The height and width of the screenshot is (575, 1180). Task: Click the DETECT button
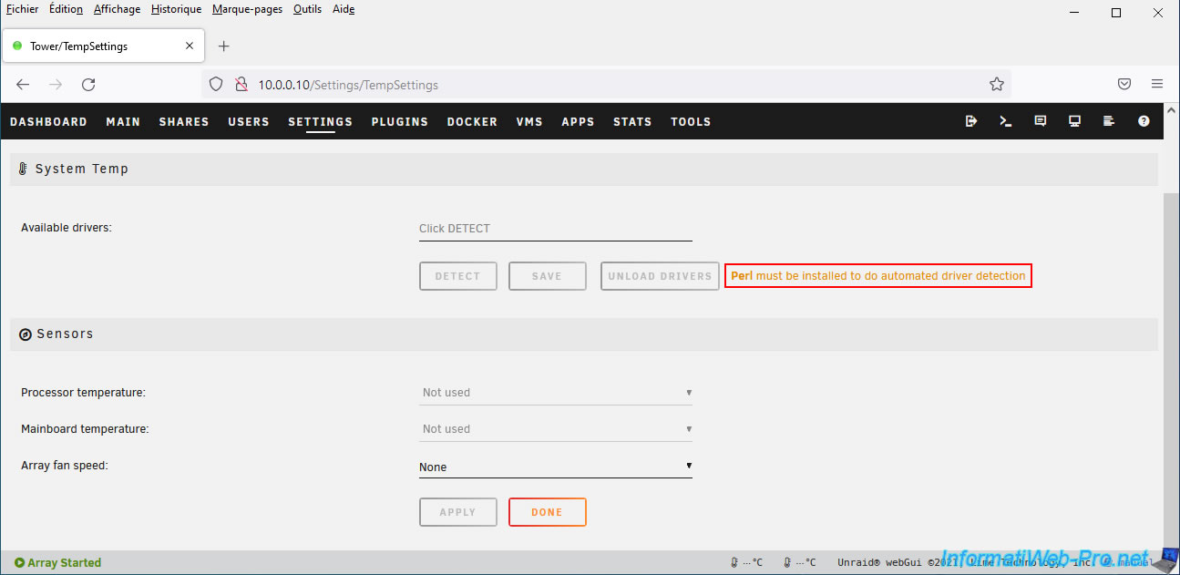point(457,276)
